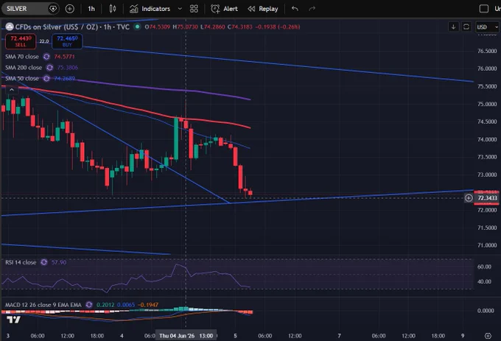
Task: Toggle the green market status dot
Action: pos(137,27)
